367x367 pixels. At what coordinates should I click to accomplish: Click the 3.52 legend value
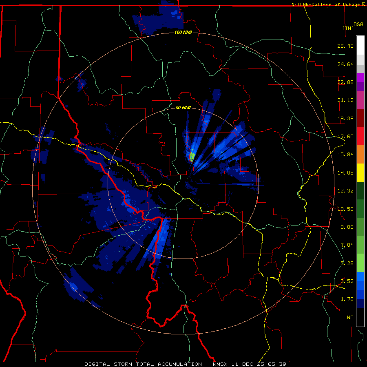point(347,281)
